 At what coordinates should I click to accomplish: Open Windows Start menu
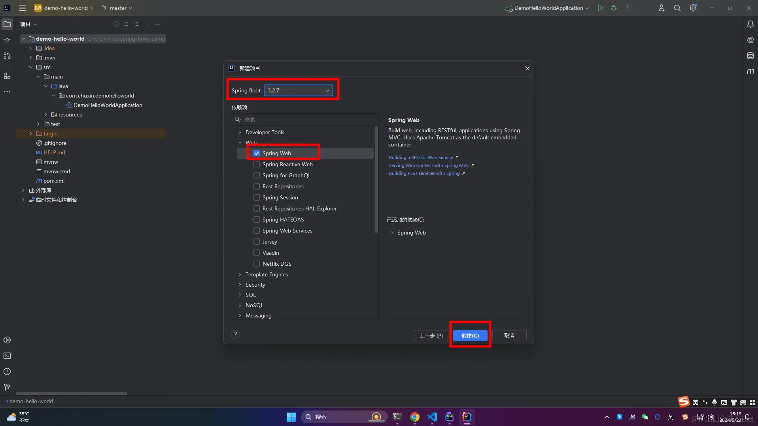[291, 417]
